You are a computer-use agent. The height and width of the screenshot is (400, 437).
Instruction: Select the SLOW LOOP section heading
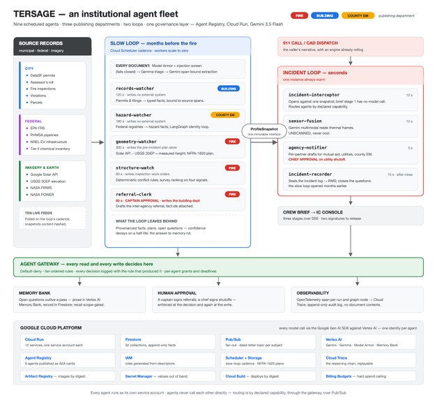153,43
